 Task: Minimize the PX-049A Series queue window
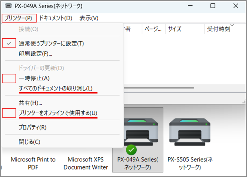point(190,6)
